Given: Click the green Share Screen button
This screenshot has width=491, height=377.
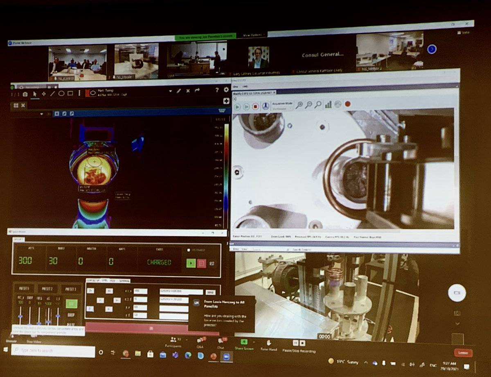Looking at the screenshot, I should (x=244, y=344).
